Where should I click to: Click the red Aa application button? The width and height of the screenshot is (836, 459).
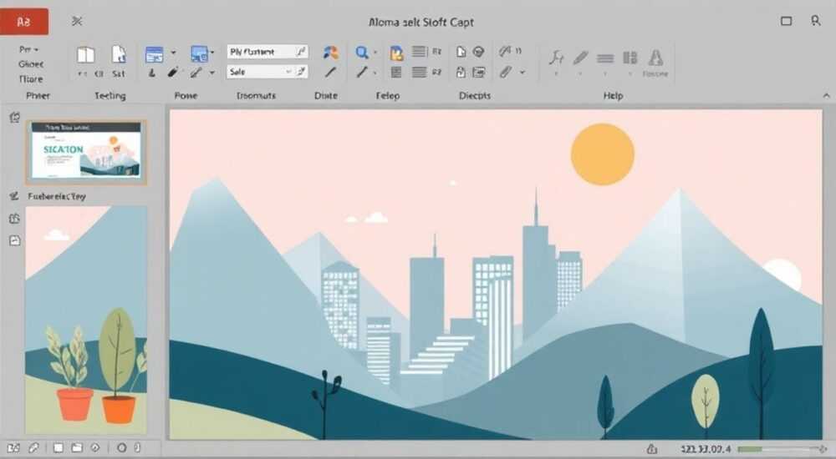pyautogui.click(x=24, y=22)
